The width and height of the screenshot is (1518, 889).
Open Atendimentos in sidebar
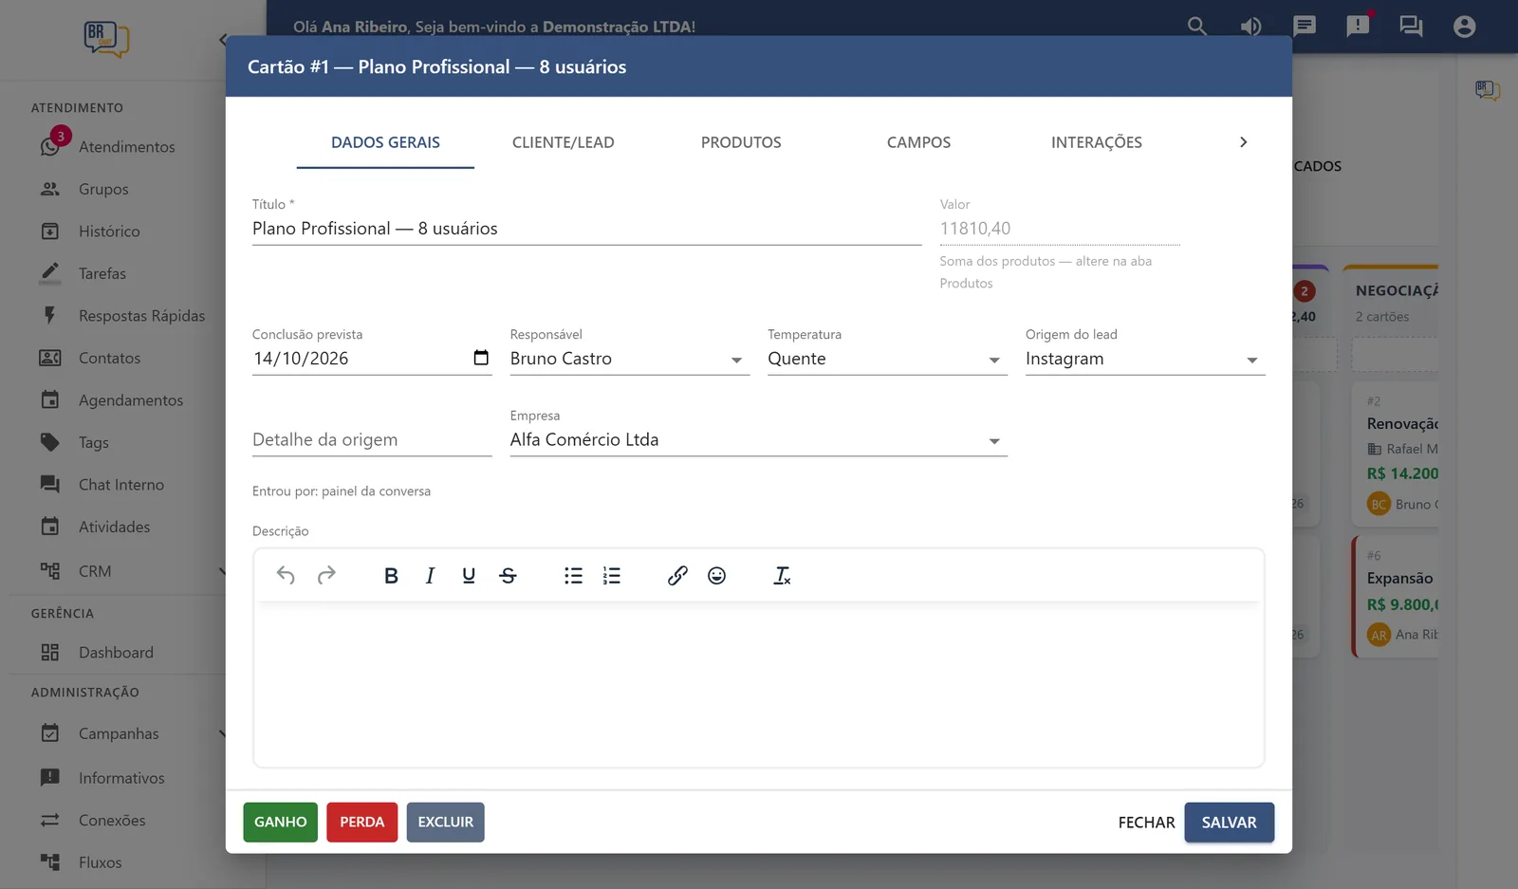(x=127, y=146)
